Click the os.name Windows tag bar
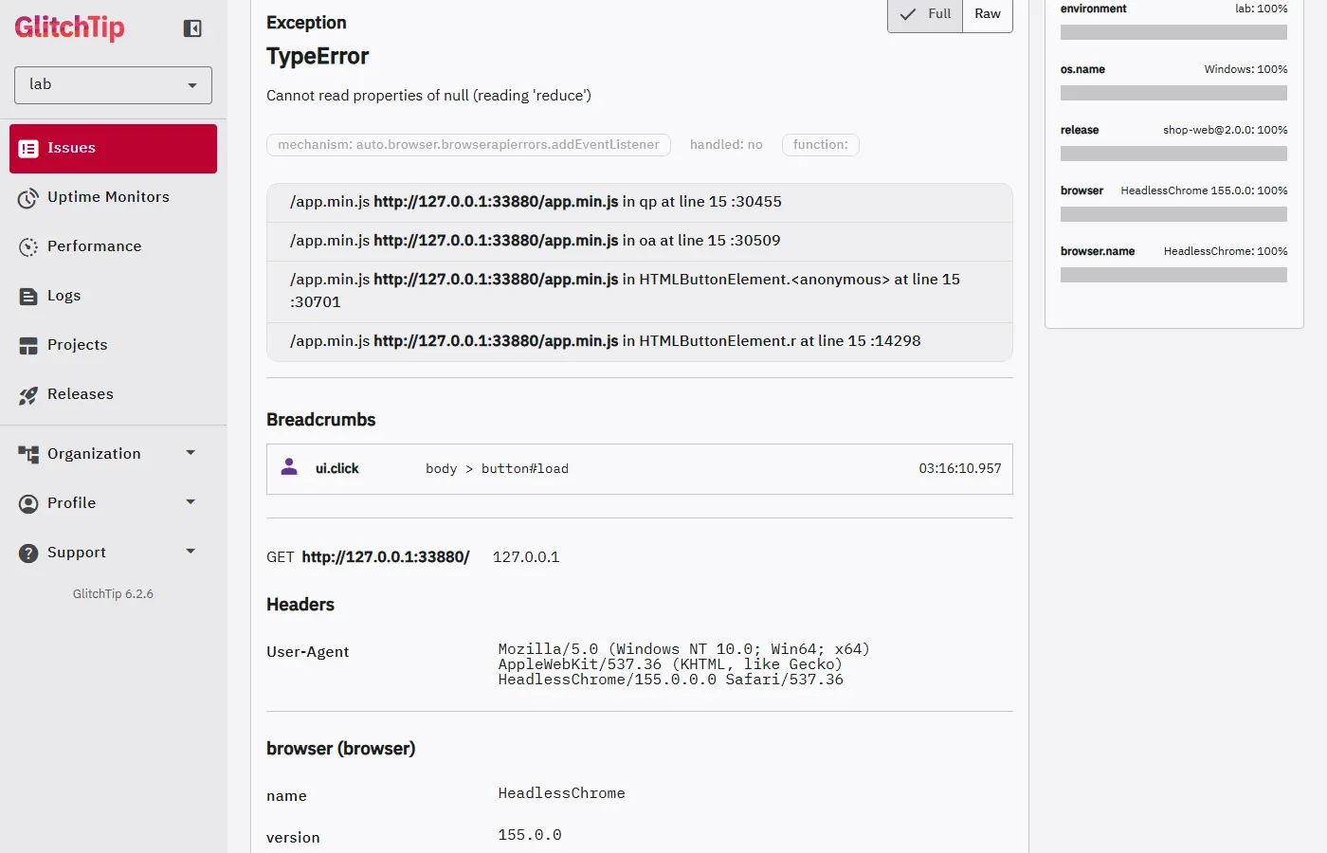The height and width of the screenshot is (853, 1327). pos(1173,93)
